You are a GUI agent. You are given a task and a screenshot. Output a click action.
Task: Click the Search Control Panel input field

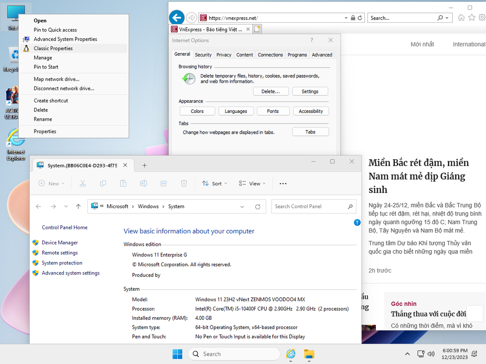pos(314,207)
